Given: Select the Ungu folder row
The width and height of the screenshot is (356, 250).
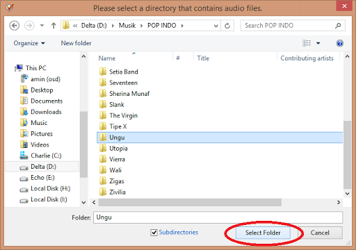Looking at the screenshot, I should point(220,137).
